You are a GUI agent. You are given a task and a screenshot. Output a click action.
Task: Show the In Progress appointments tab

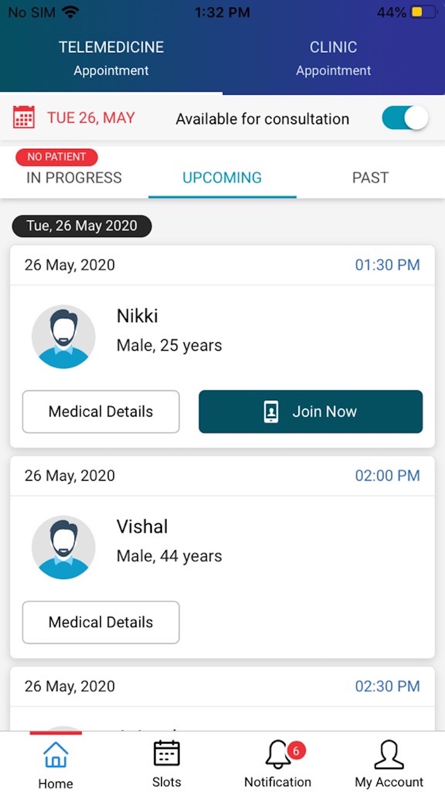(74, 177)
